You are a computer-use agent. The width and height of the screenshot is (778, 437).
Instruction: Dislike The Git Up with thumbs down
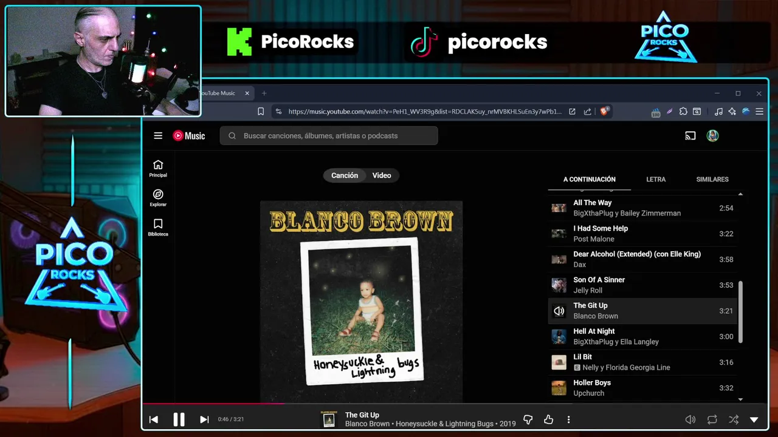point(528,419)
